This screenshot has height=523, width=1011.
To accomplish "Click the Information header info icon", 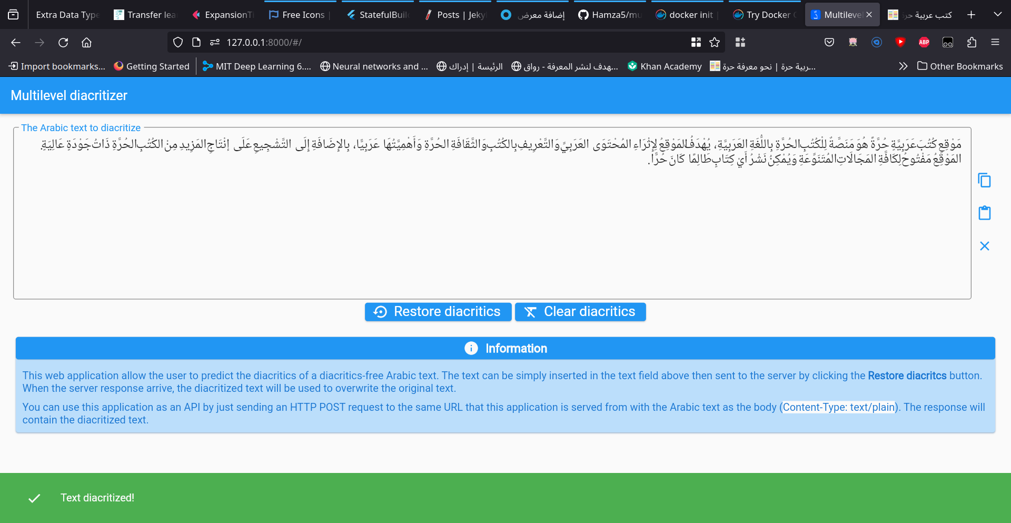I will tap(471, 348).
